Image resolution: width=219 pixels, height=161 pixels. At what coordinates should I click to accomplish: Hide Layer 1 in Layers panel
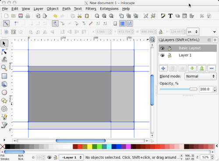162,55
